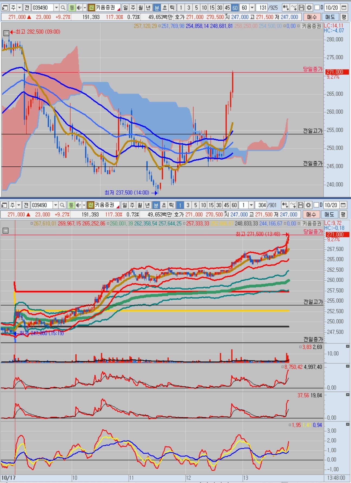Screen dimensions: 351x483
Task: Click the 평 button in the lower chart
Action: tap(343, 215)
